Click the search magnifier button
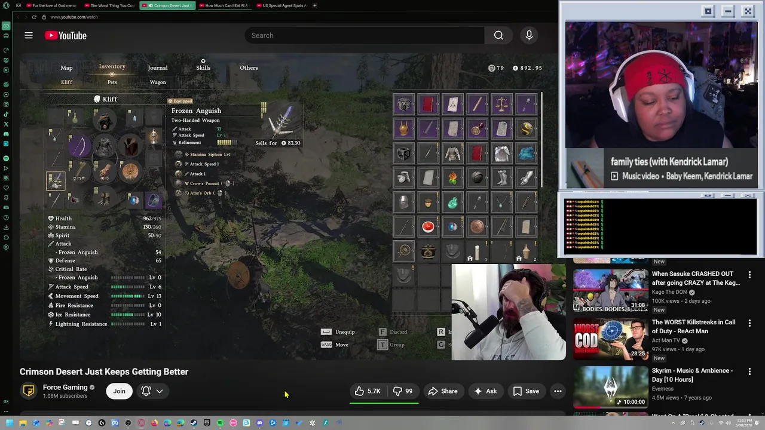 point(498,35)
